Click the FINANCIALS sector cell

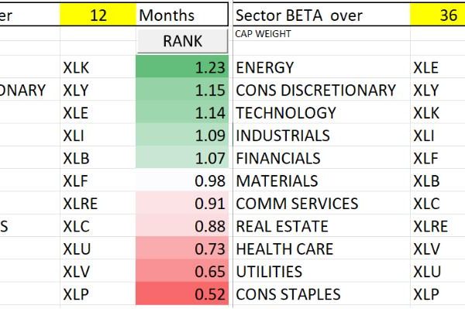(322, 158)
